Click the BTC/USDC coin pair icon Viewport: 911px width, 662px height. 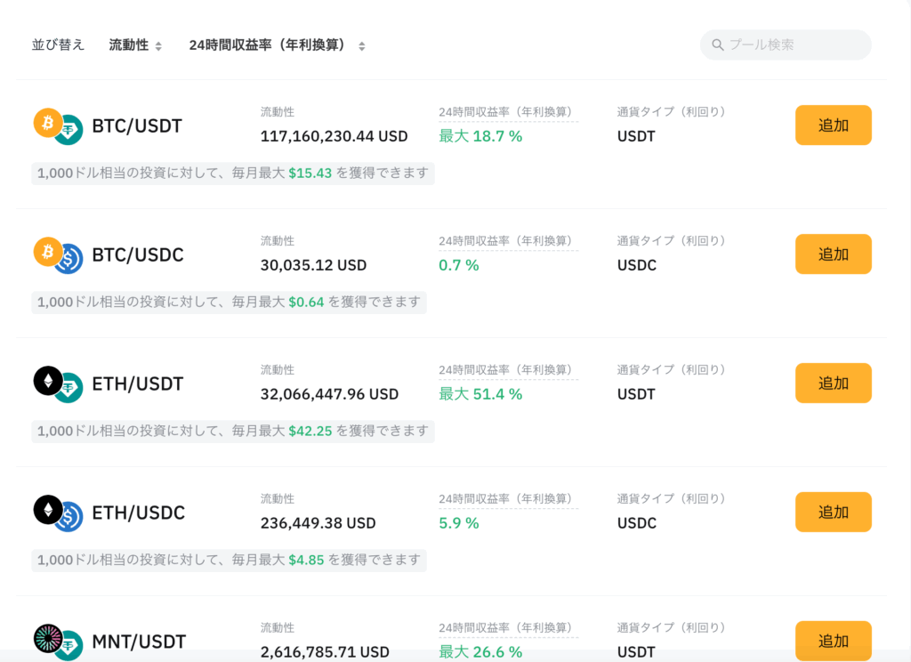[58, 255]
